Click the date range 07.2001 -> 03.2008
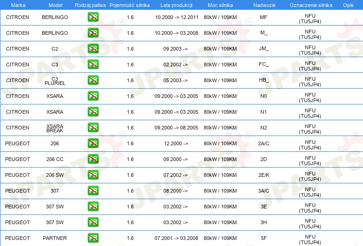This screenshot has width=363, height=246. (x=176, y=238)
